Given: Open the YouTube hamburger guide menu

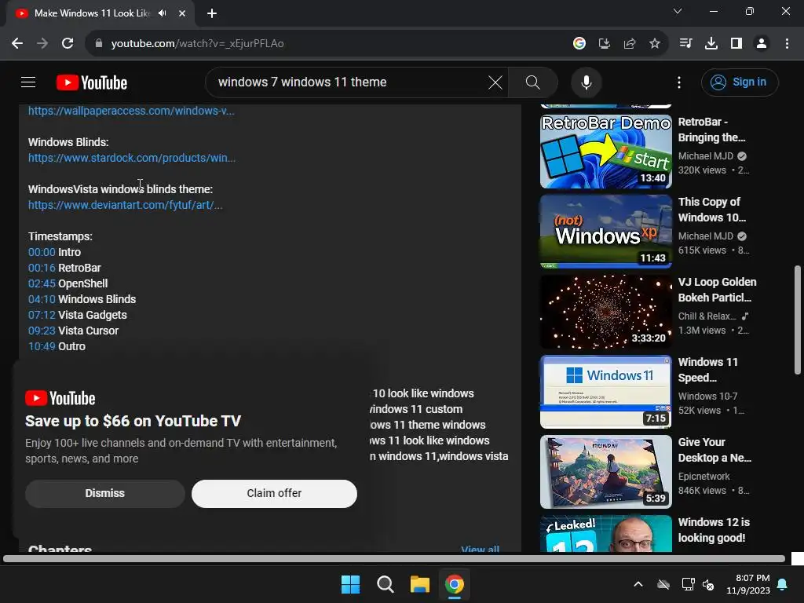Looking at the screenshot, I should [28, 82].
